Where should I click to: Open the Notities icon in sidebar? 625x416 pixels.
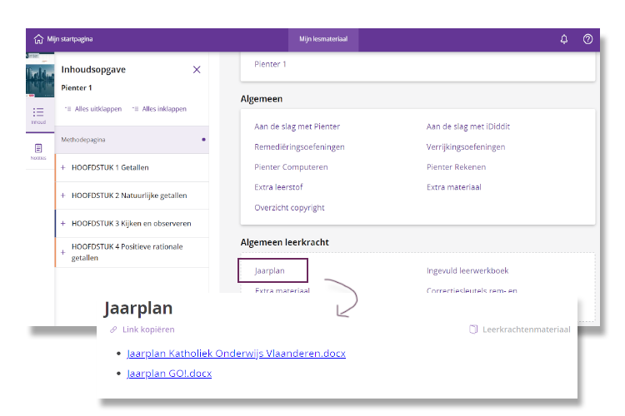38,148
